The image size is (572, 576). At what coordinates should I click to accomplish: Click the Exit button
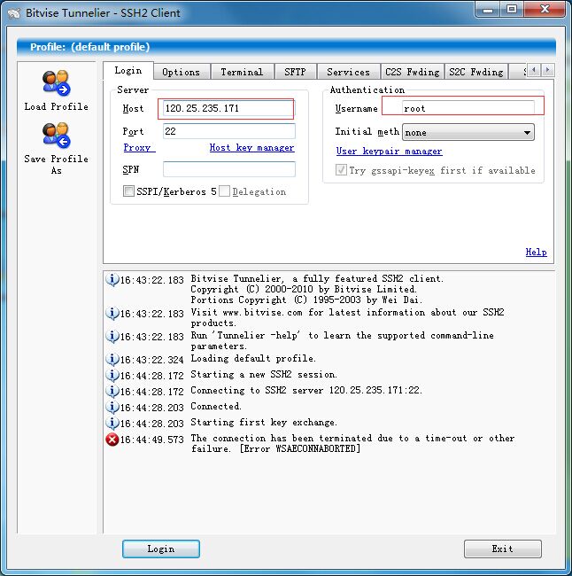[503, 549]
